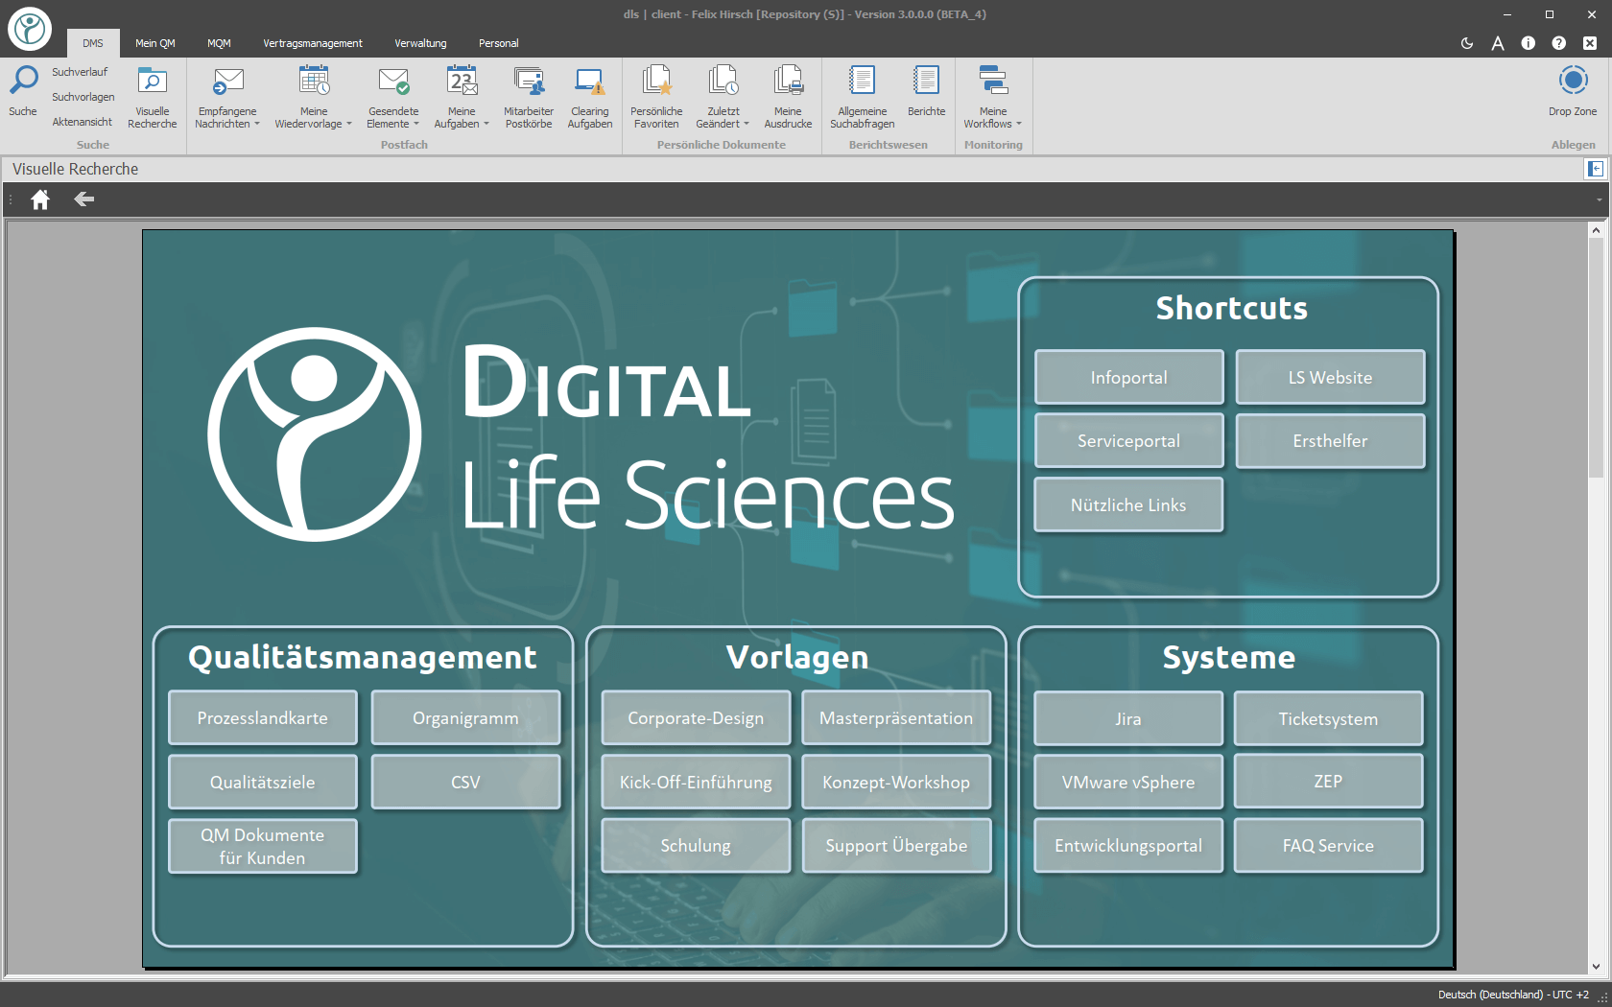Click the Infoportal shortcut button
The height and width of the screenshot is (1007, 1612).
pos(1128,377)
